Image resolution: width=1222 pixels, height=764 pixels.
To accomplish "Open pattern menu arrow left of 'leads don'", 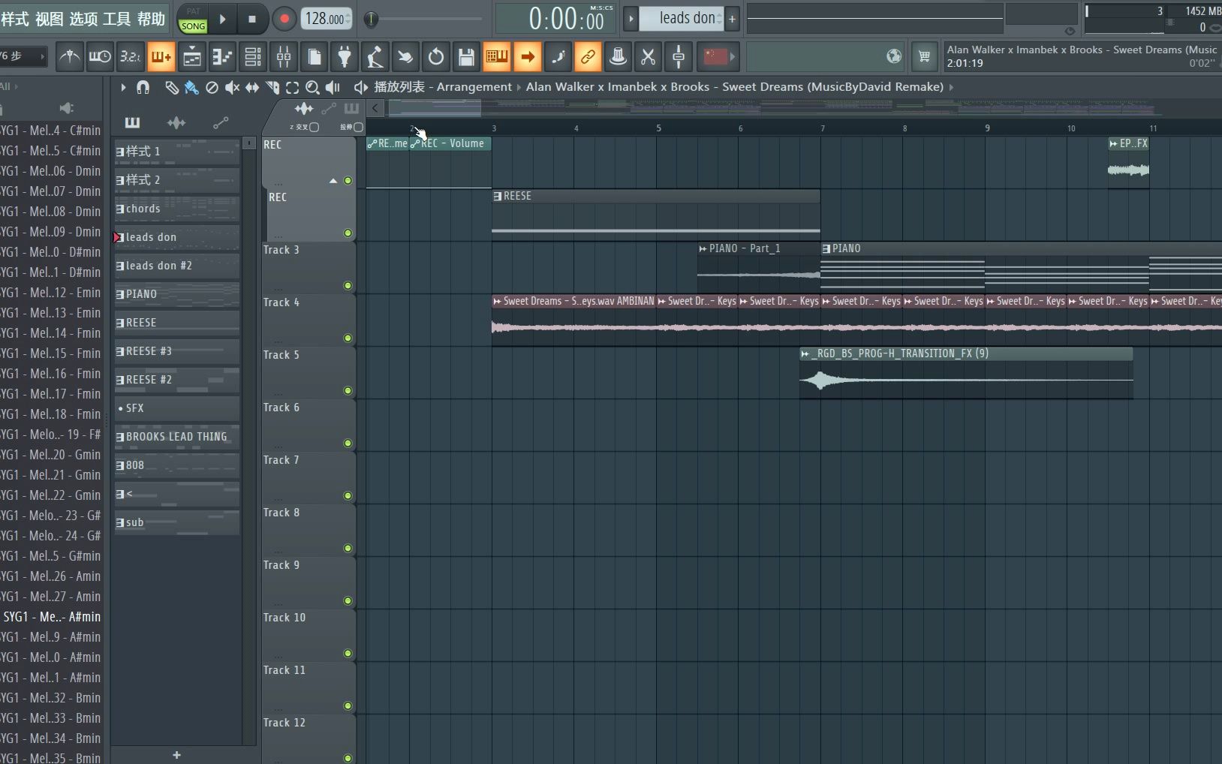I will [631, 19].
